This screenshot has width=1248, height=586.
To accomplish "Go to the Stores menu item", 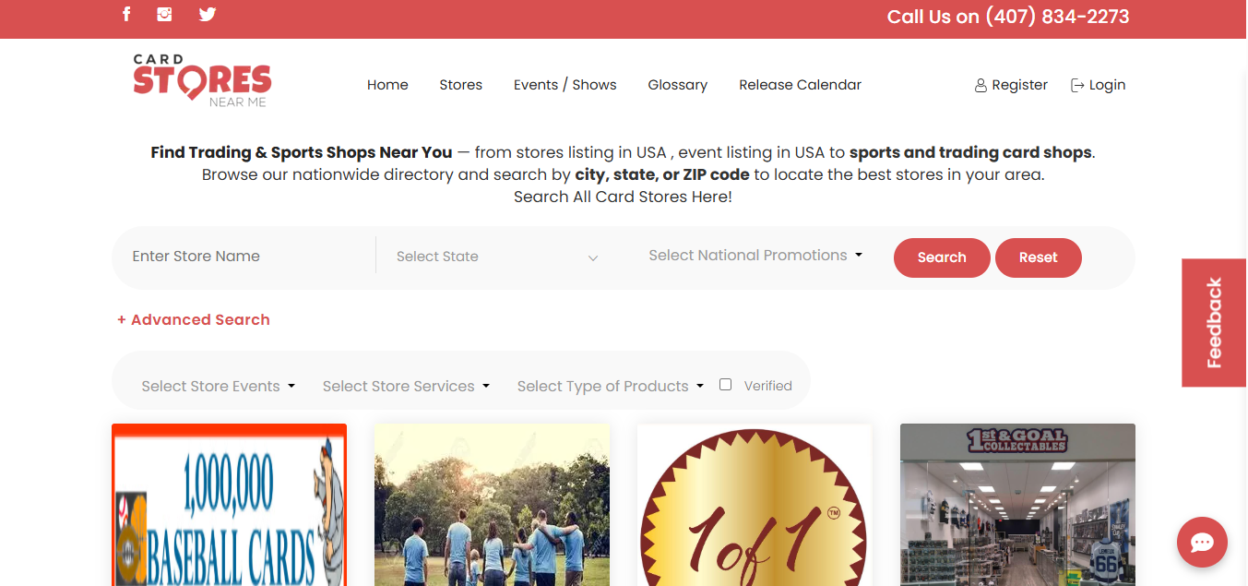I will pos(460,85).
